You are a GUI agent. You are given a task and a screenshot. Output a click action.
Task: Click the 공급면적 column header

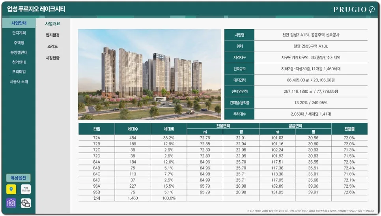[x=295, y=126]
